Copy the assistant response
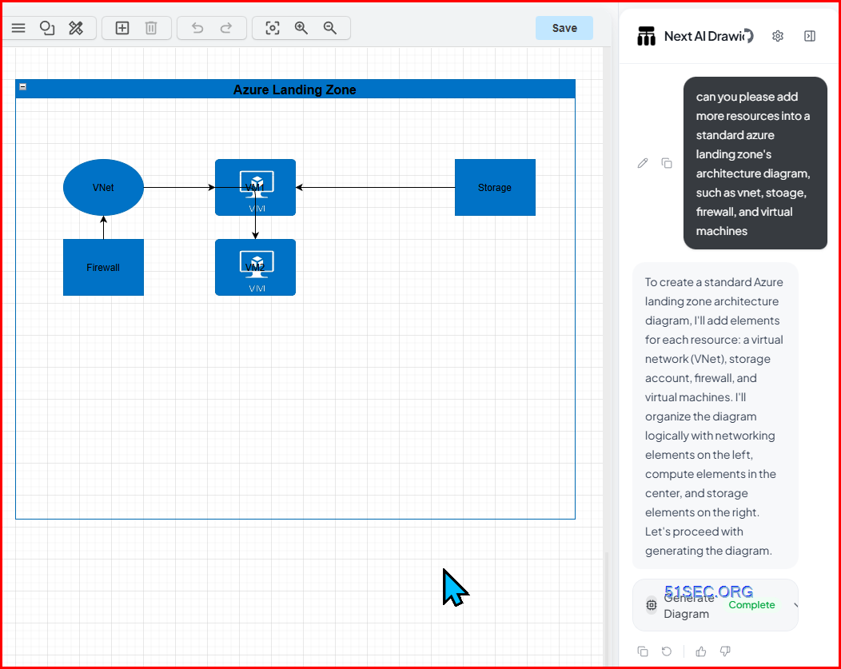Image resolution: width=841 pixels, height=669 pixels. tap(643, 651)
